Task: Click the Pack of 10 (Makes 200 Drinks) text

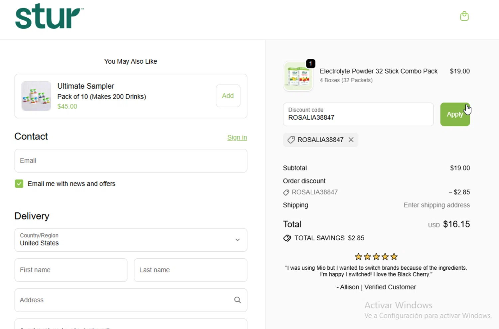Action: coord(102,97)
